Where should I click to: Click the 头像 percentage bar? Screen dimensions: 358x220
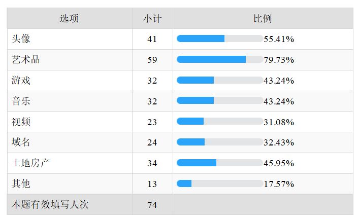pos(219,39)
